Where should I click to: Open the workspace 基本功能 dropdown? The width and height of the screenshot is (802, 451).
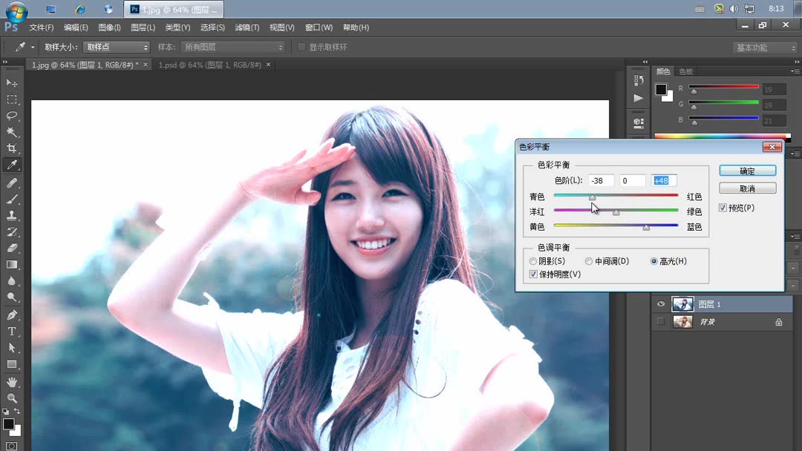(x=765, y=47)
